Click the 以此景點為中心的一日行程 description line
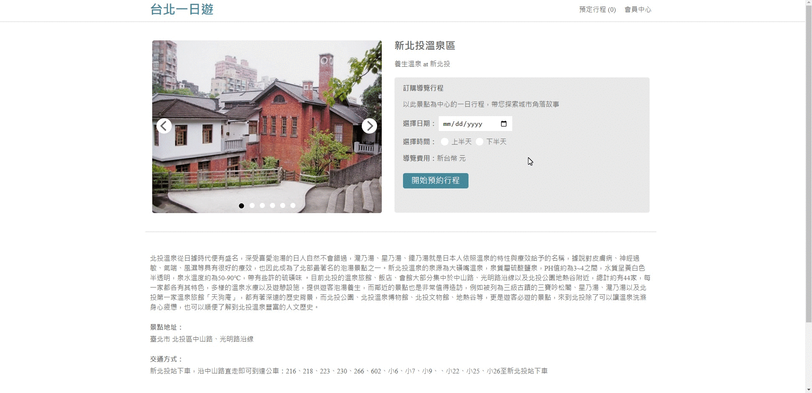812x393 pixels. (481, 104)
